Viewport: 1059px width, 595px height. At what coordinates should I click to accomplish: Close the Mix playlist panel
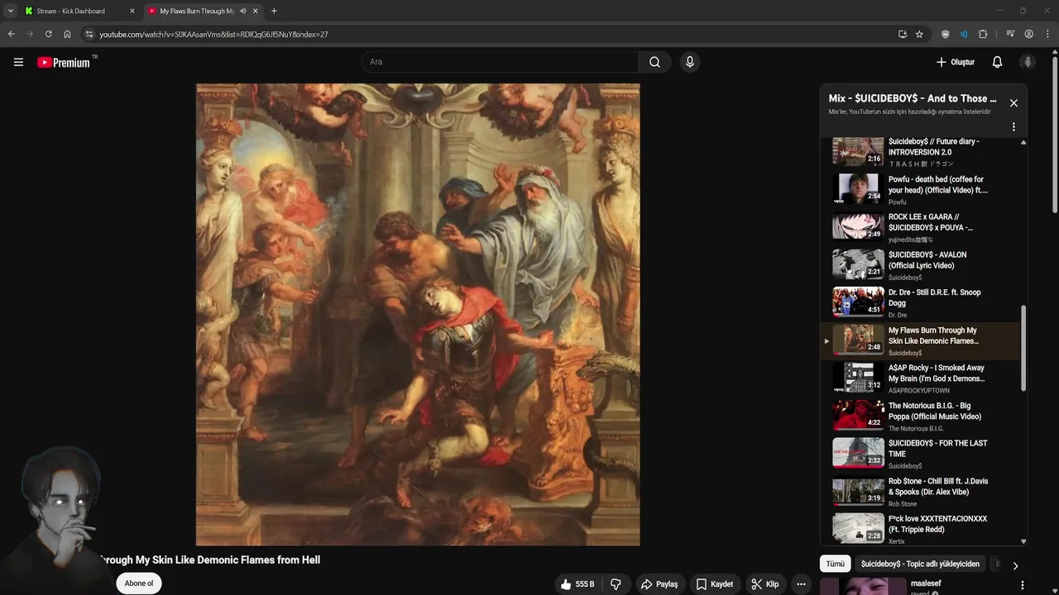coord(1013,103)
